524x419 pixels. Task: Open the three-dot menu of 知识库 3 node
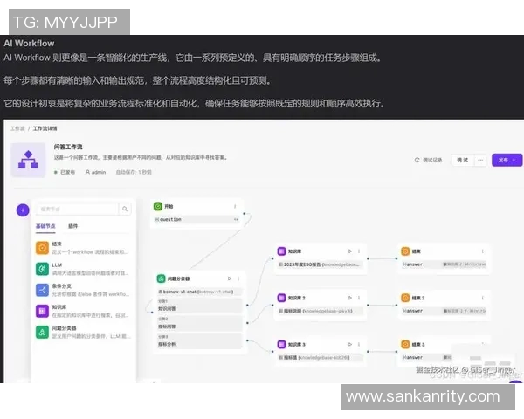pyautogui.click(x=359, y=344)
